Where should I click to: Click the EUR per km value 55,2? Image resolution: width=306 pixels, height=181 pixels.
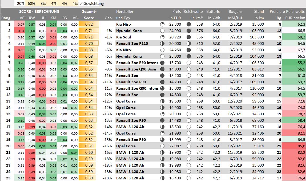(294, 63)
